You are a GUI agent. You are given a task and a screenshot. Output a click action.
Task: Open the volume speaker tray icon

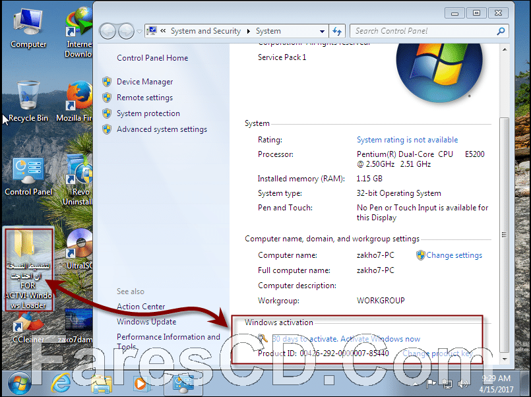pos(462,384)
